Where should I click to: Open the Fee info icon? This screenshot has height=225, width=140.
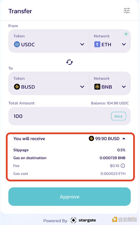point(123,166)
